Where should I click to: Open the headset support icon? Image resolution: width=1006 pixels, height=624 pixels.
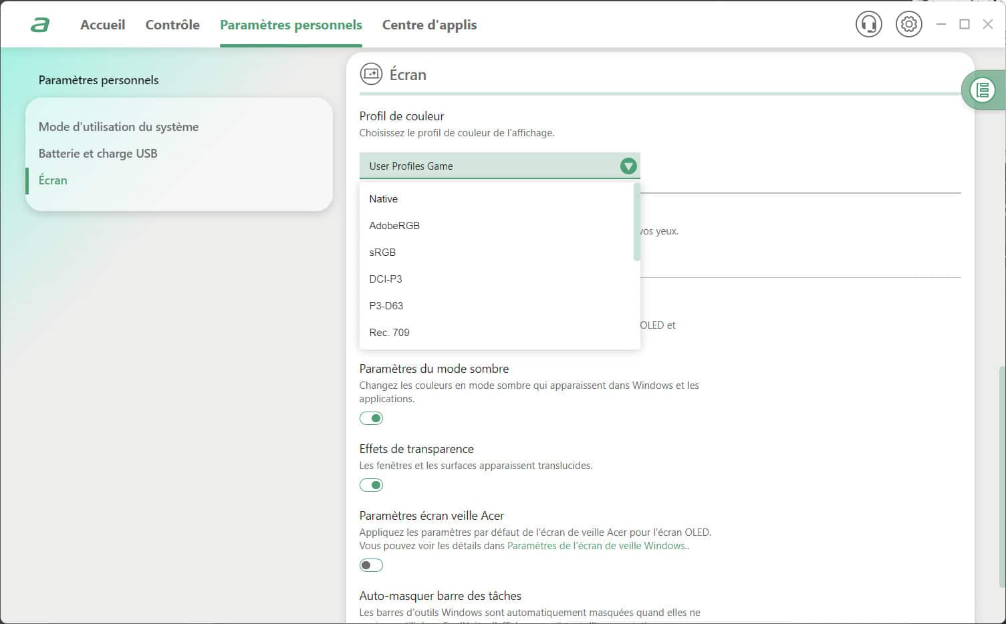coord(868,25)
